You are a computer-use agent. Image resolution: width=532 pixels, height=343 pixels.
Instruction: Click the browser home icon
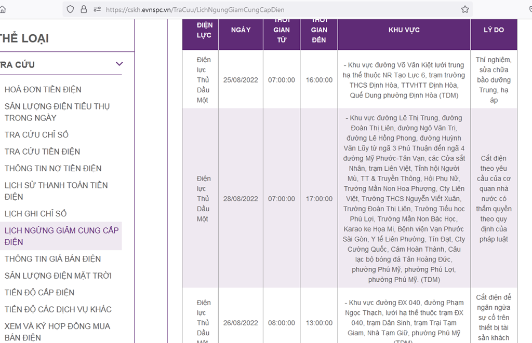click(x=3, y=9)
